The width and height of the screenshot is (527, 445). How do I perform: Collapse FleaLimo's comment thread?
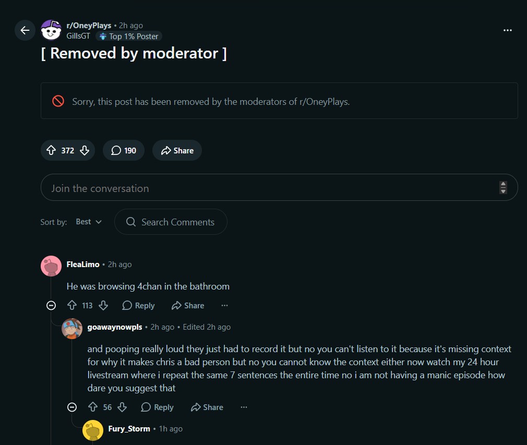pyautogui.click(x=51, y=305)
